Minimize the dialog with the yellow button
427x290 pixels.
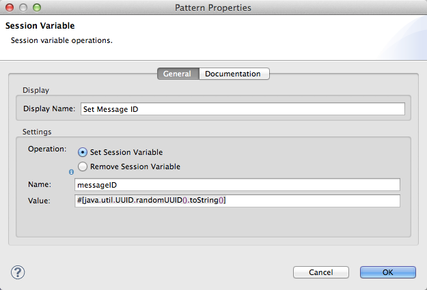pos(24,8)
